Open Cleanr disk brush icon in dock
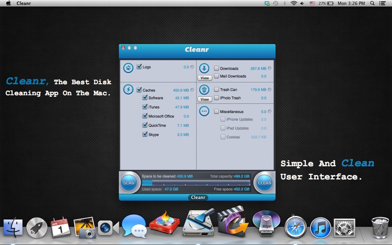The image size is (392, 245). (199, 222)
